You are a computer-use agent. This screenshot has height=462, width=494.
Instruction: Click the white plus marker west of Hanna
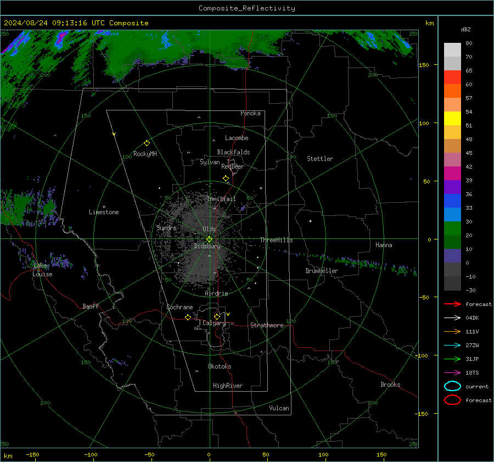310,221
